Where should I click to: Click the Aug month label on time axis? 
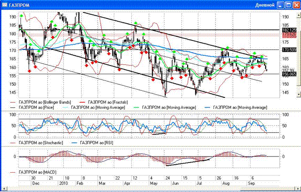coord(226,183)
